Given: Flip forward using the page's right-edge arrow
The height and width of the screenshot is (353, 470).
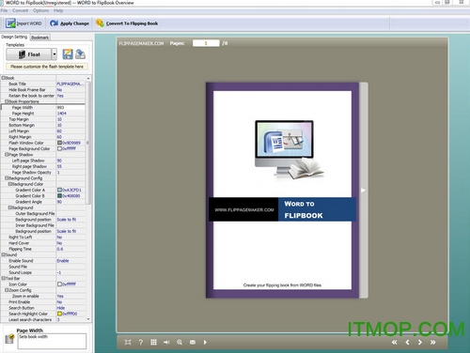Looking at the screenshot, I should [363, 190].
